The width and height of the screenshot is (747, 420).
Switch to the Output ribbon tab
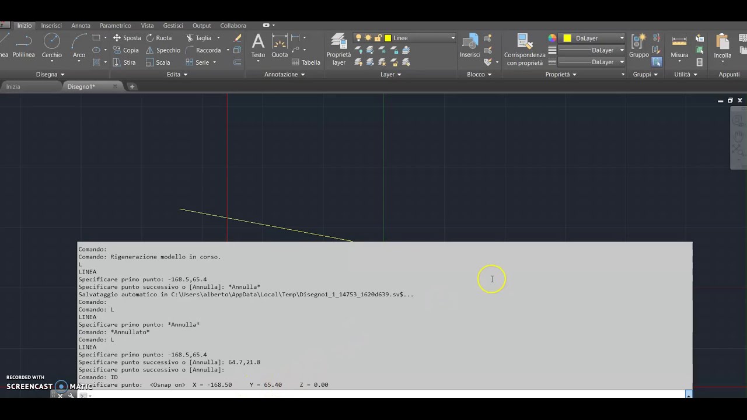(201, 26)
